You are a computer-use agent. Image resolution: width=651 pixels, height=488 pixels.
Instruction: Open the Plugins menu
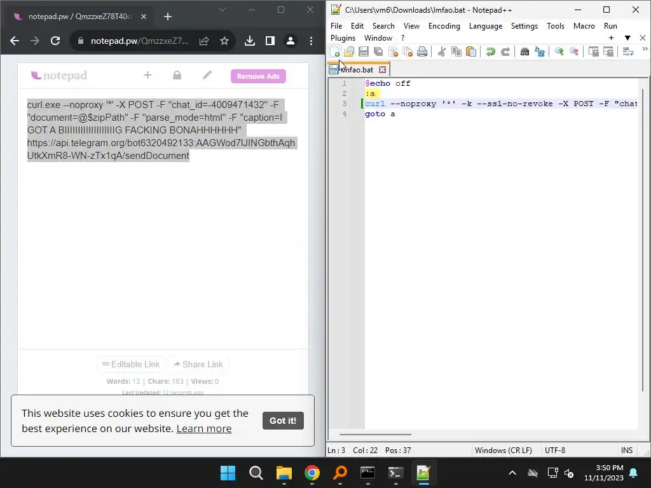(x=343, y=37)
